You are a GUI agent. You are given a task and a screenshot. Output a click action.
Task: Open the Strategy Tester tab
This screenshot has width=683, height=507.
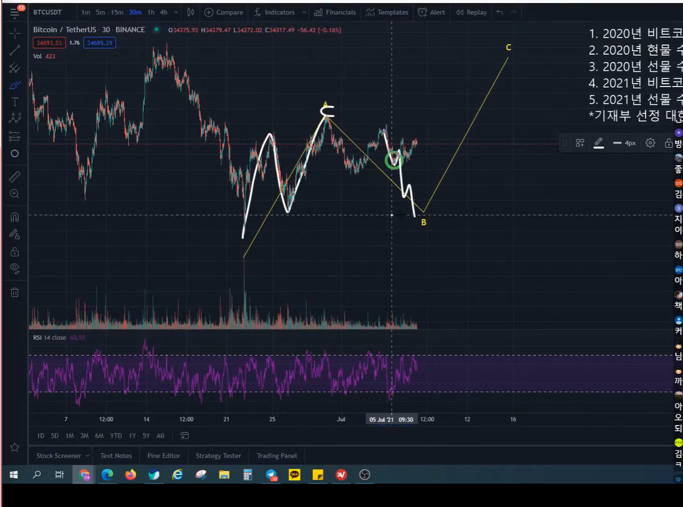[x=218, y=456]
